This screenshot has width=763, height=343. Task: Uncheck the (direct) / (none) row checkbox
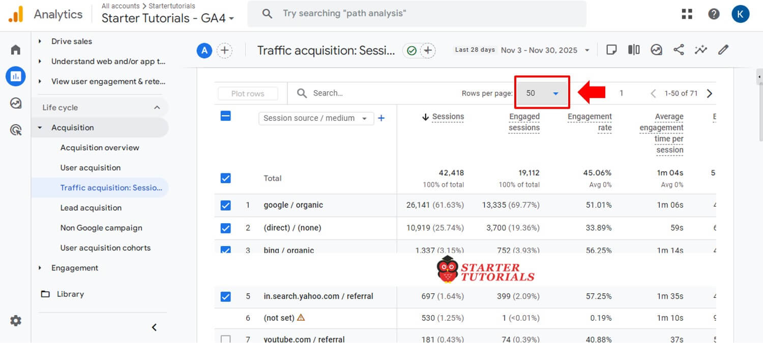pos(226,228)
